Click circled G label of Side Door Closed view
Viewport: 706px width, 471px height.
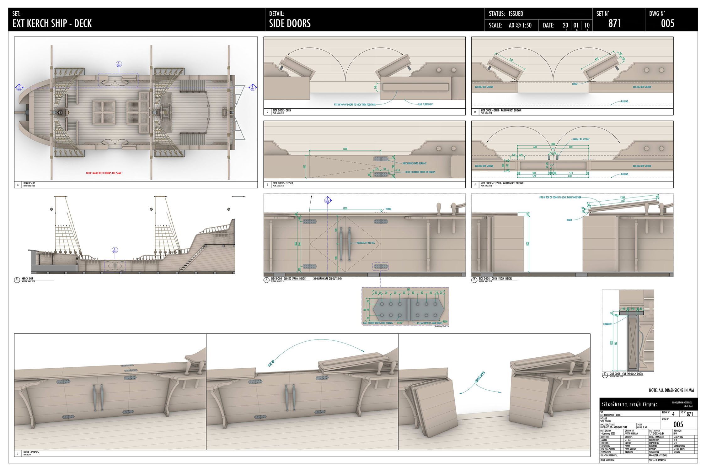coord(266,279)
